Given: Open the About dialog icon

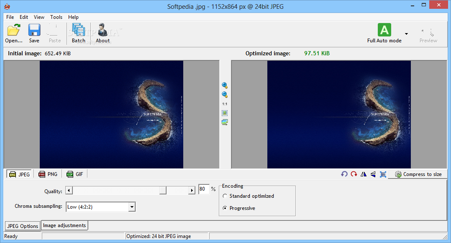Looking at the screenshot, I should (102, 33).
